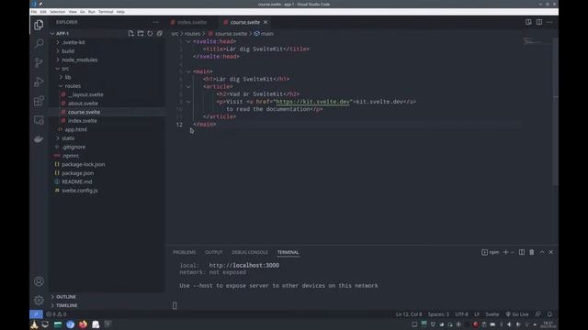Image resolution: width=588 pixels, height=330 pixels.
Task: Open editor more actions menu
Action: click(x=549, y=22)
